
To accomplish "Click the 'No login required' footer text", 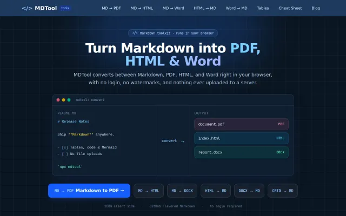I will click(x=225, y=206).
